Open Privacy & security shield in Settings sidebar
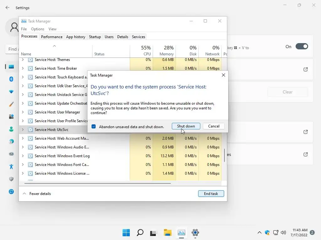This screenshot has width=321, height=240. (x=11, y=179)
